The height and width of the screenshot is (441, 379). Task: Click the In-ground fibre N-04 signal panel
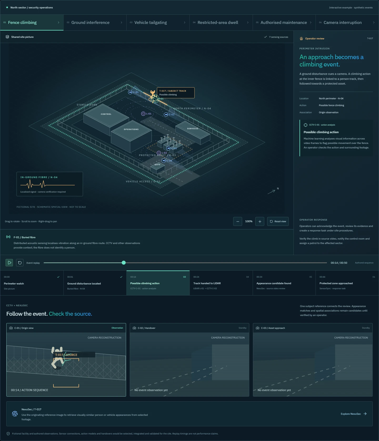tap(50, 184)
